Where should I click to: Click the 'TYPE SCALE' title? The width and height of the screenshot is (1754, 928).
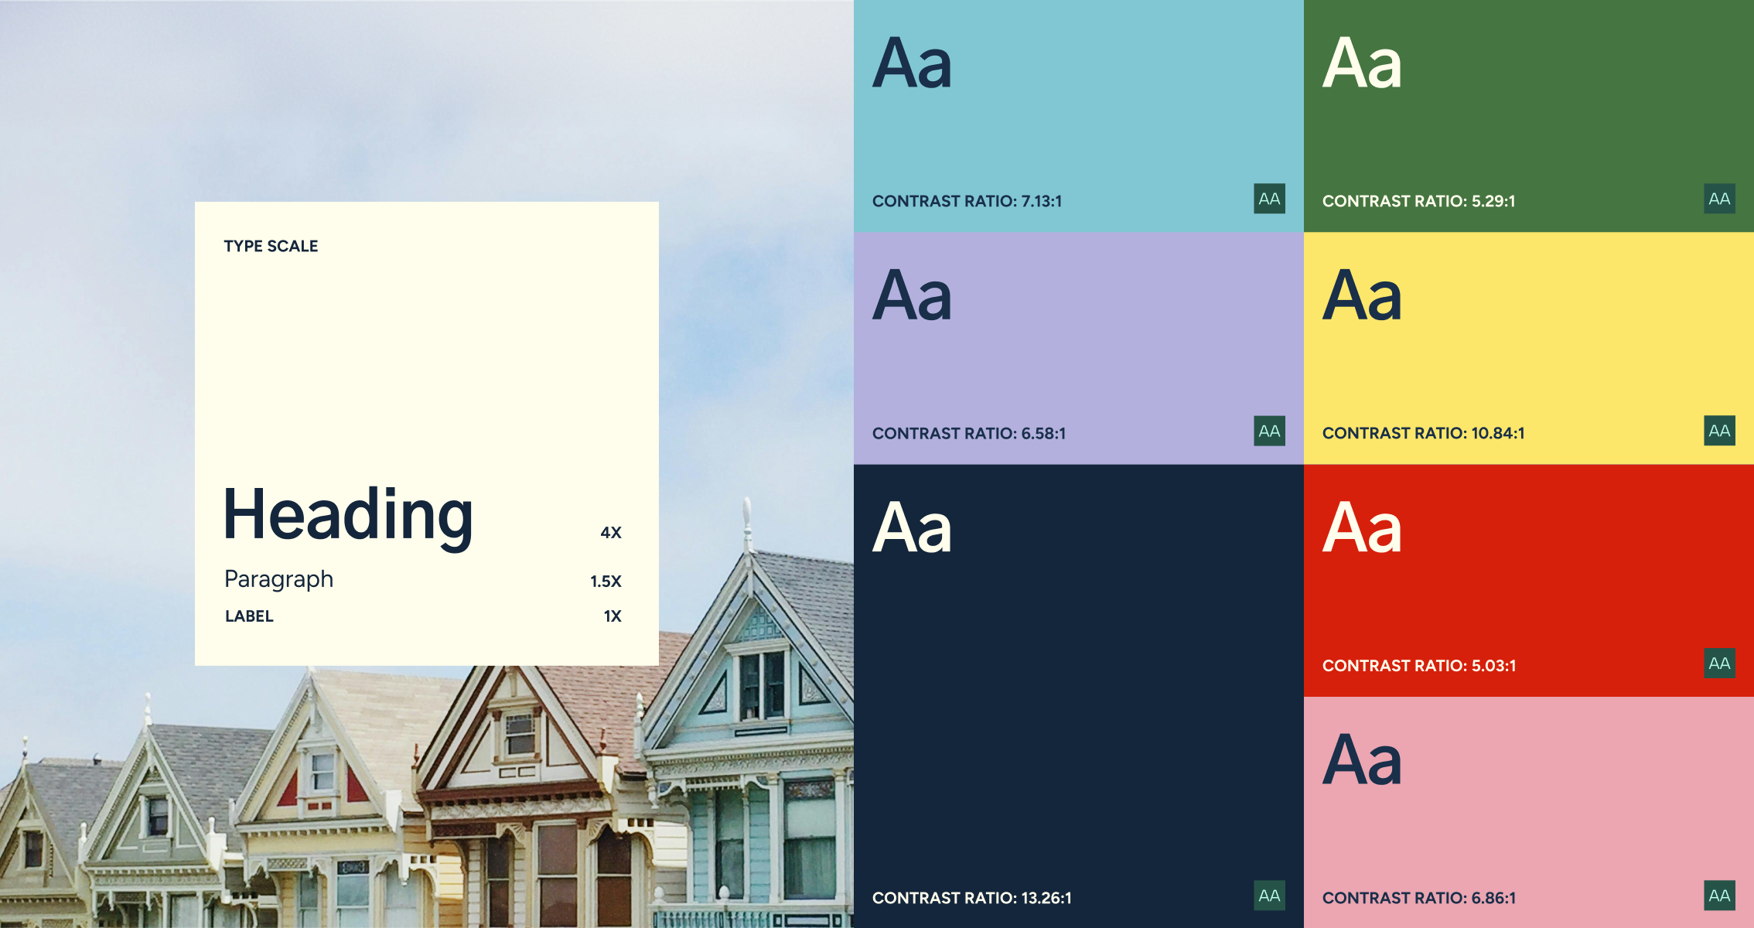tap(271, 246)
